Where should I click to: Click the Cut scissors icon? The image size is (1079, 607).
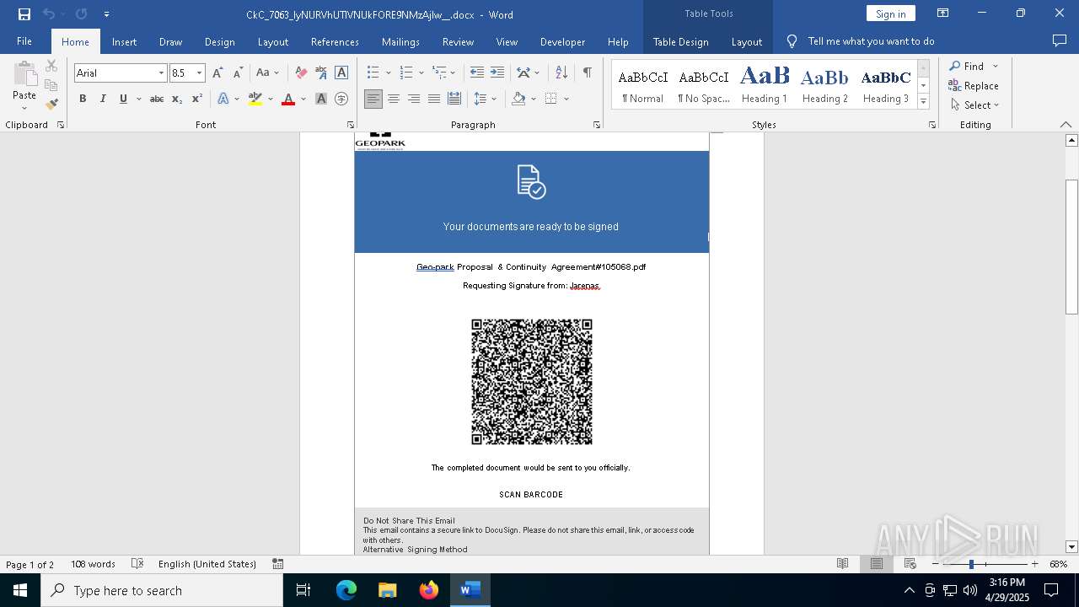pos(51,67)
